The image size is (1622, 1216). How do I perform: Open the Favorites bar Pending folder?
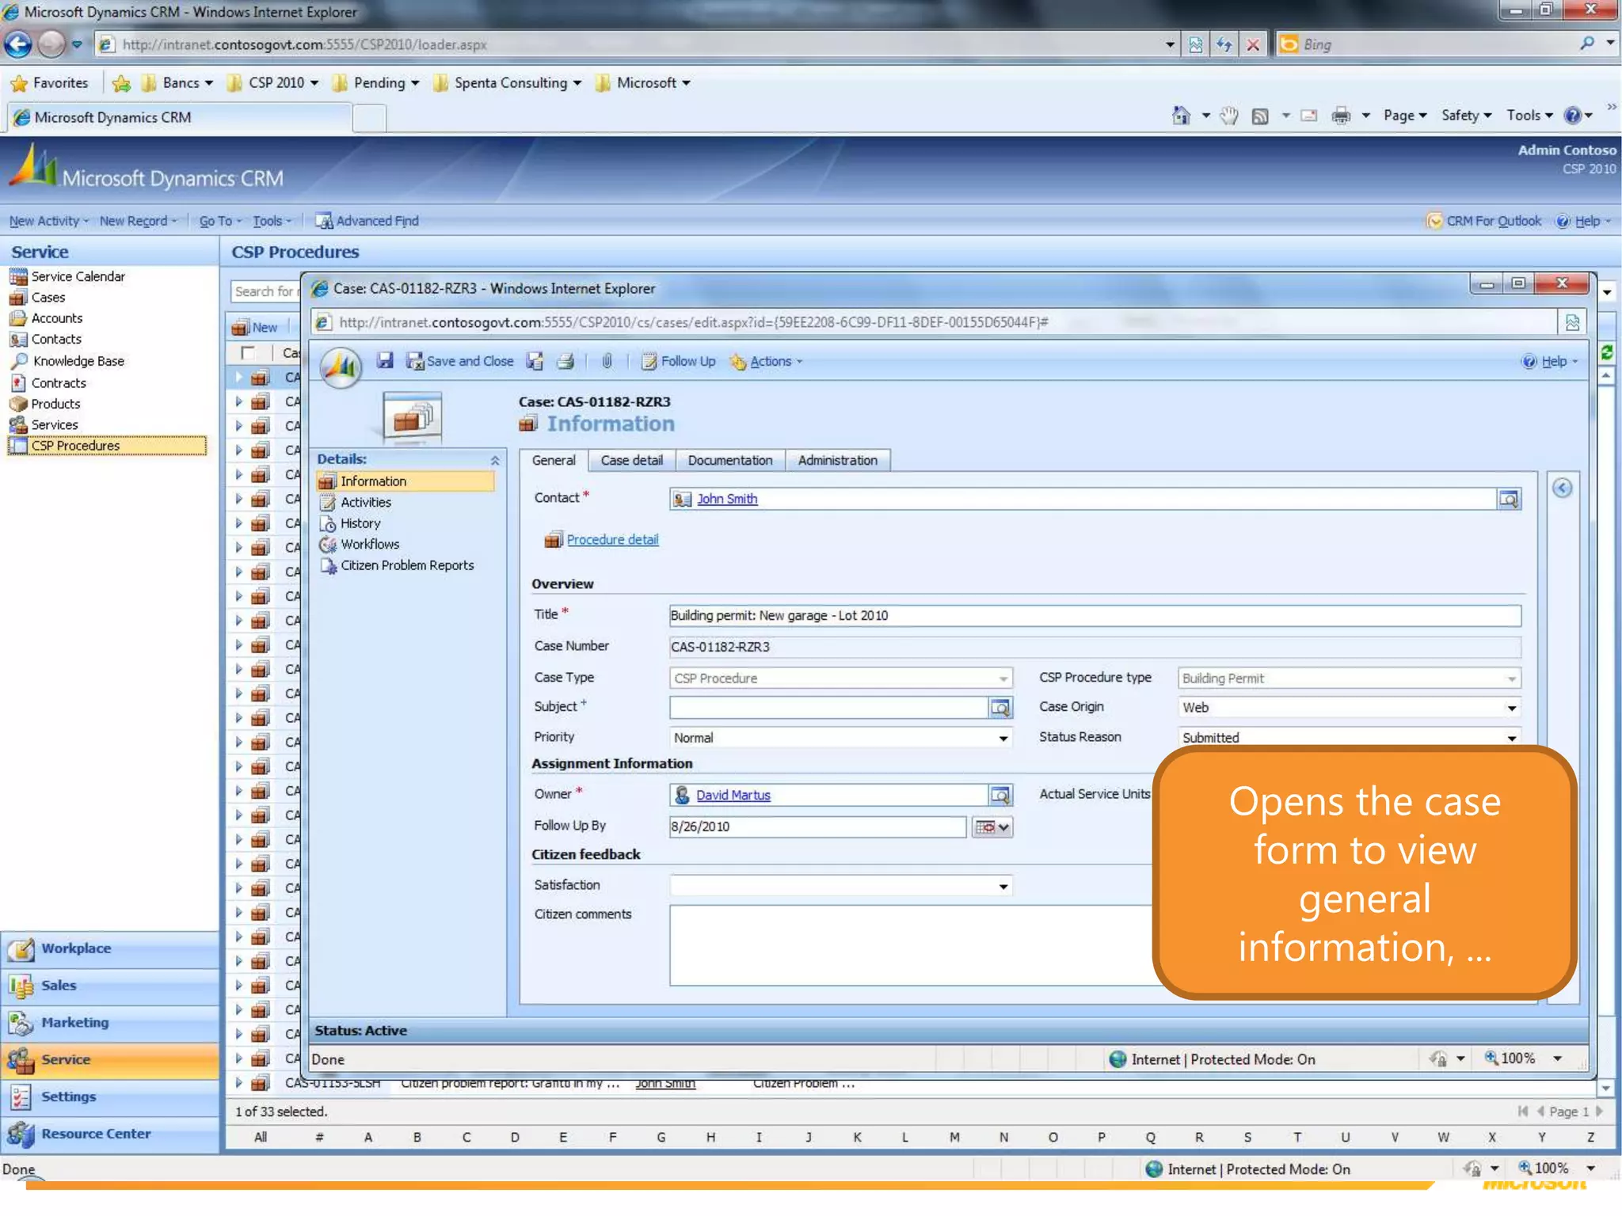click(x=375, y=83)
